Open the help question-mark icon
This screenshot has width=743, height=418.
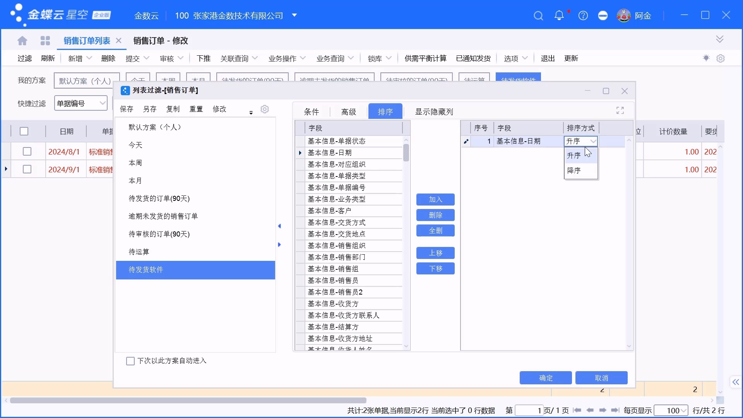583,16
